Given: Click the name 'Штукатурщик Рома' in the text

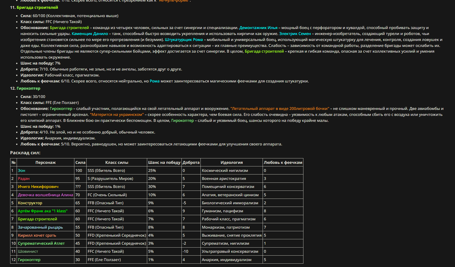Looking at the screenshot, I should (184, 40).
